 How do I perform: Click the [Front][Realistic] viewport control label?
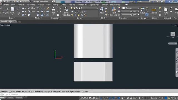tap(6, 25)
